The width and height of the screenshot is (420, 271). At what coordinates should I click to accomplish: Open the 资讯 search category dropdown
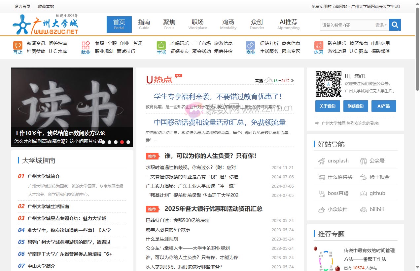(x=381, y=25)
